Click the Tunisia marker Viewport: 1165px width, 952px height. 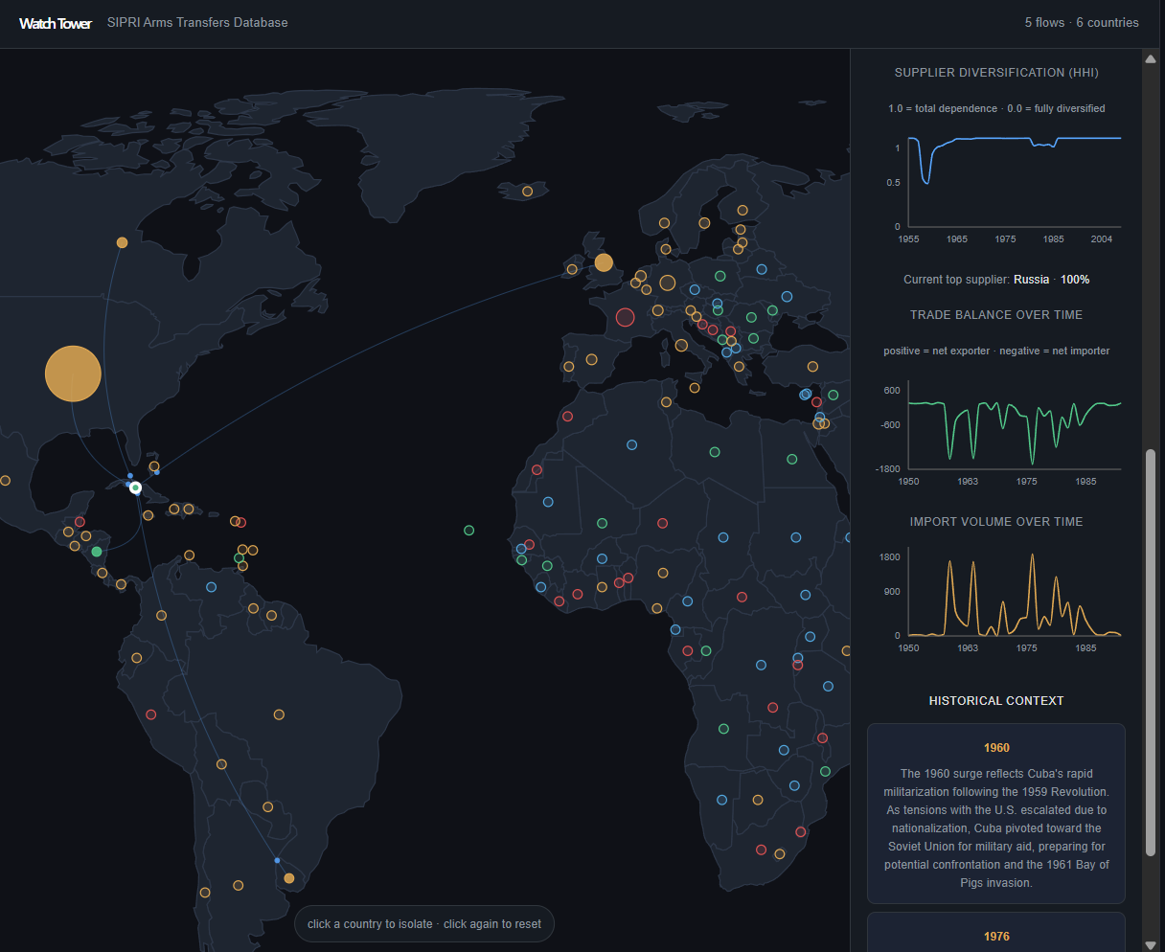click(666, 402)
